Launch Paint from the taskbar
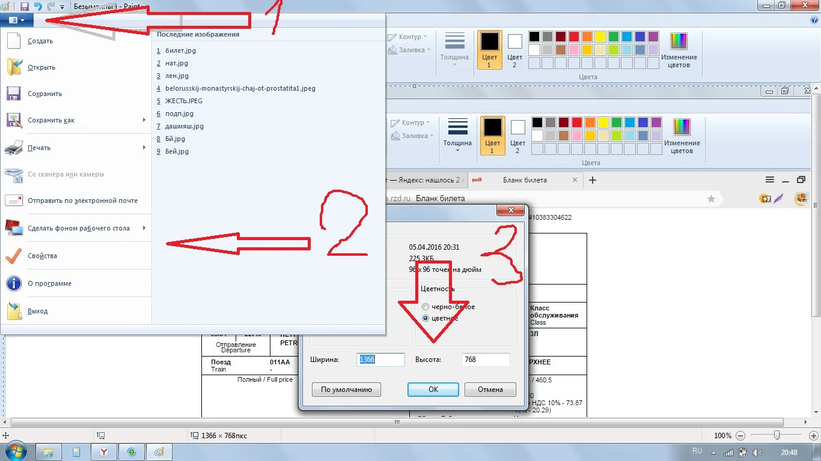The height and width of the screenshot is (461, 821). (x=159, y=451)
